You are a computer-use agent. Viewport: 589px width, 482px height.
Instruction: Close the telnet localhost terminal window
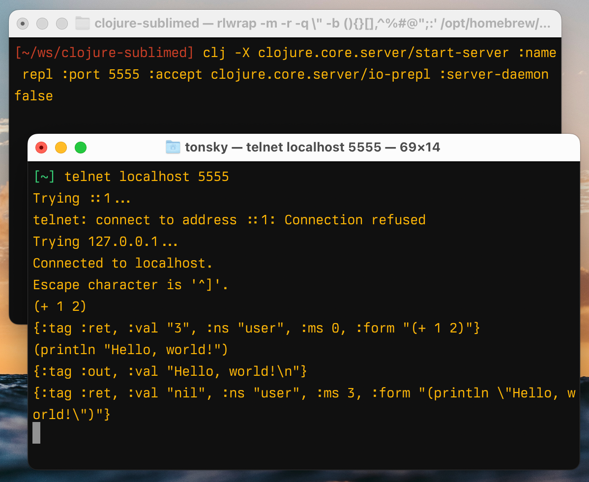41,147
